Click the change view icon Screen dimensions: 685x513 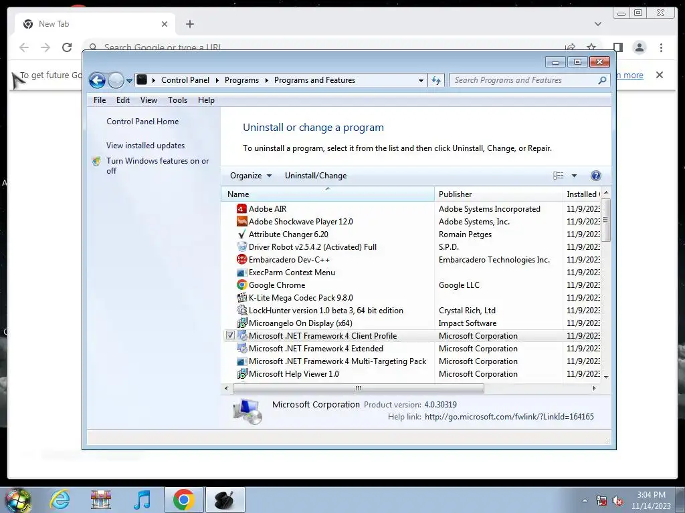pos(559,176)
